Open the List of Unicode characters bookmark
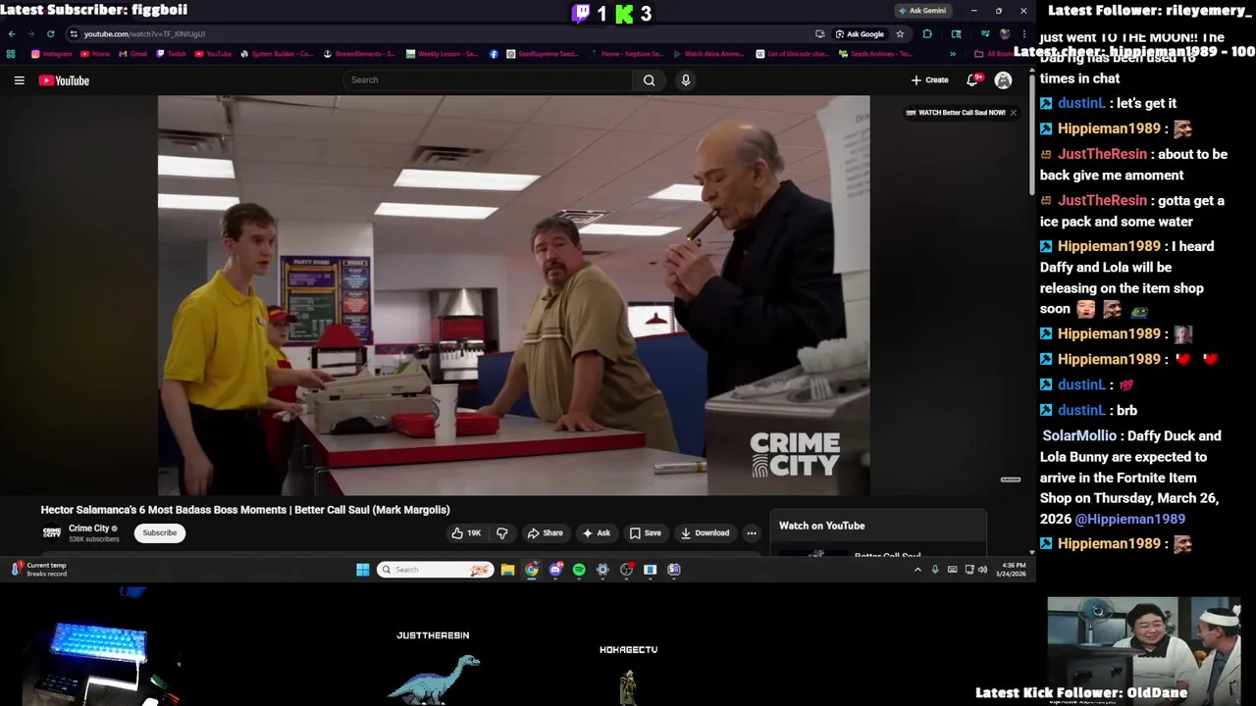The image size is (1256, 706). coord(792,54)
